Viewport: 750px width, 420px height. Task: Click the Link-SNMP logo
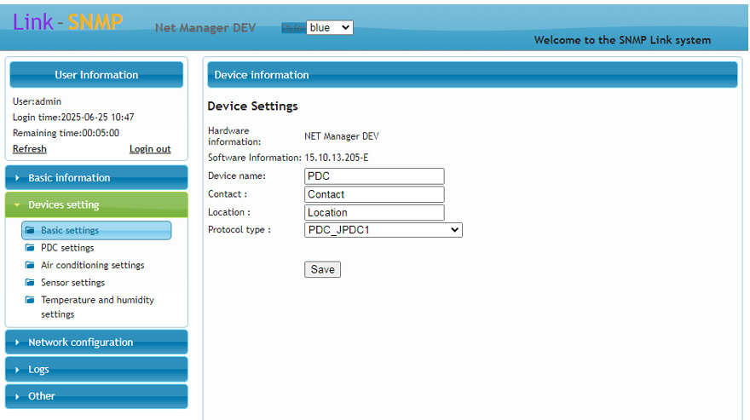click(x=68, y=22)
